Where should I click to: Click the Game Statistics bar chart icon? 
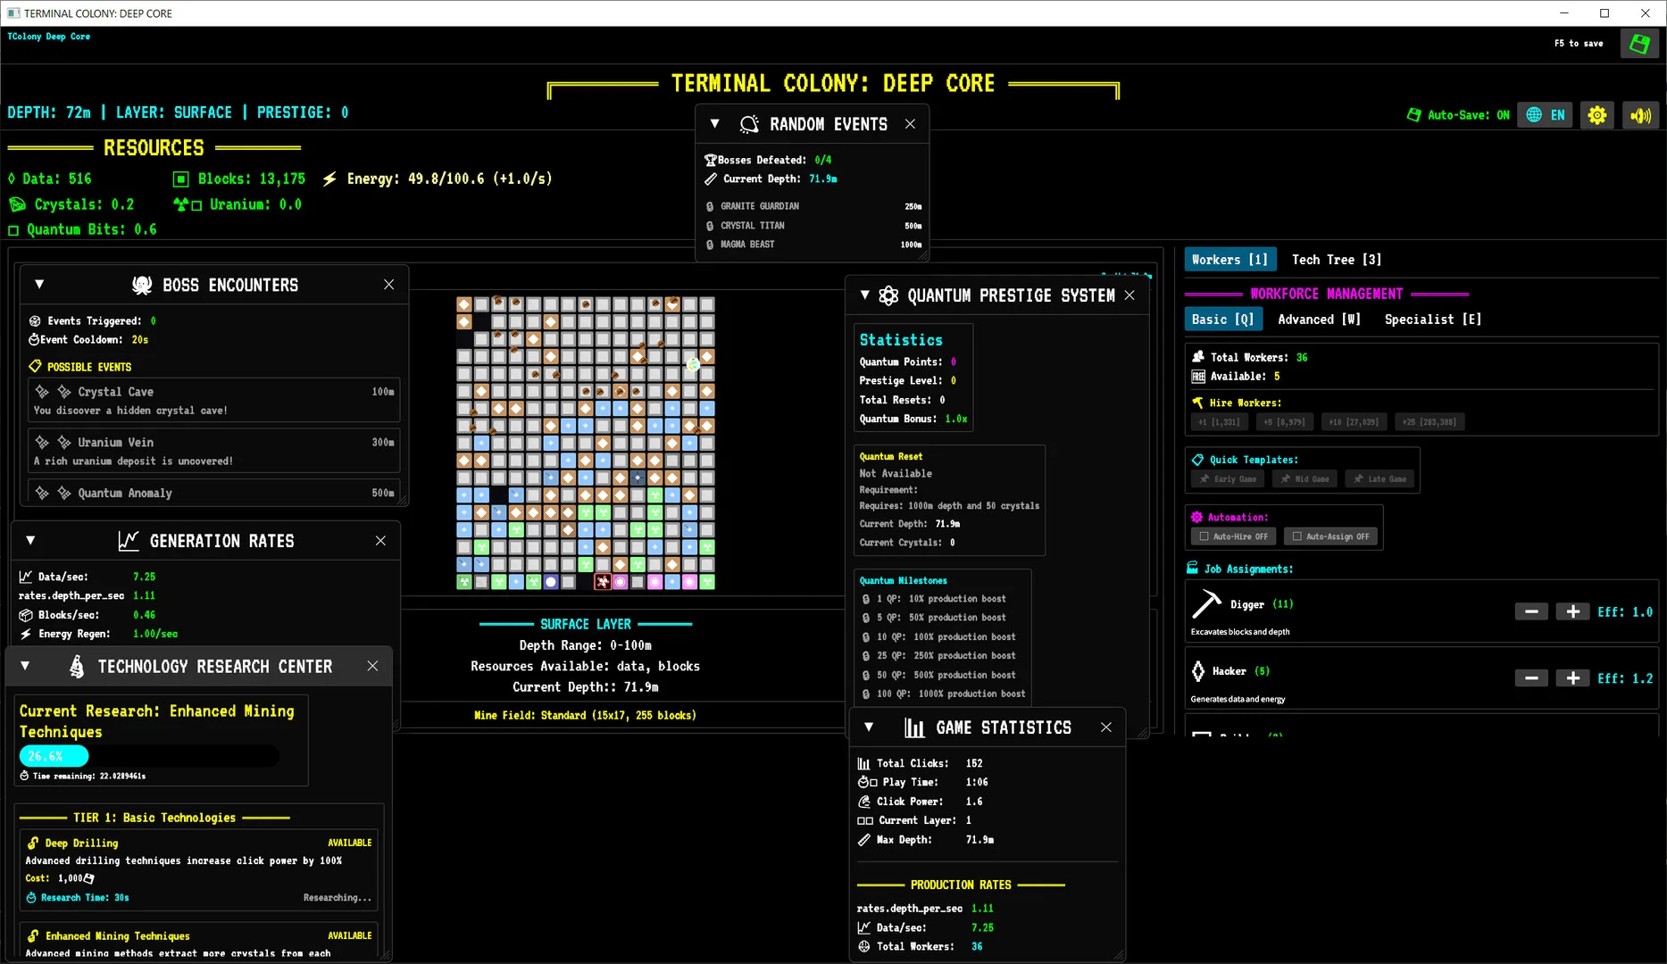(914, 727)
